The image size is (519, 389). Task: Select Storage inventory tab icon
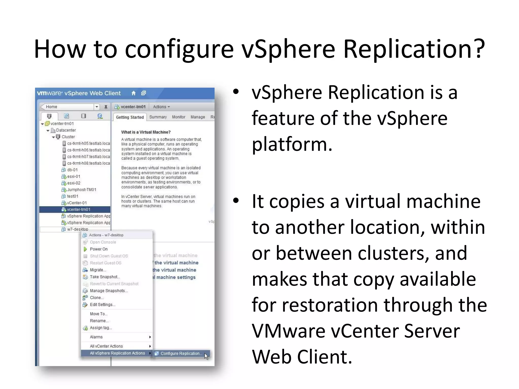(83, 116)
